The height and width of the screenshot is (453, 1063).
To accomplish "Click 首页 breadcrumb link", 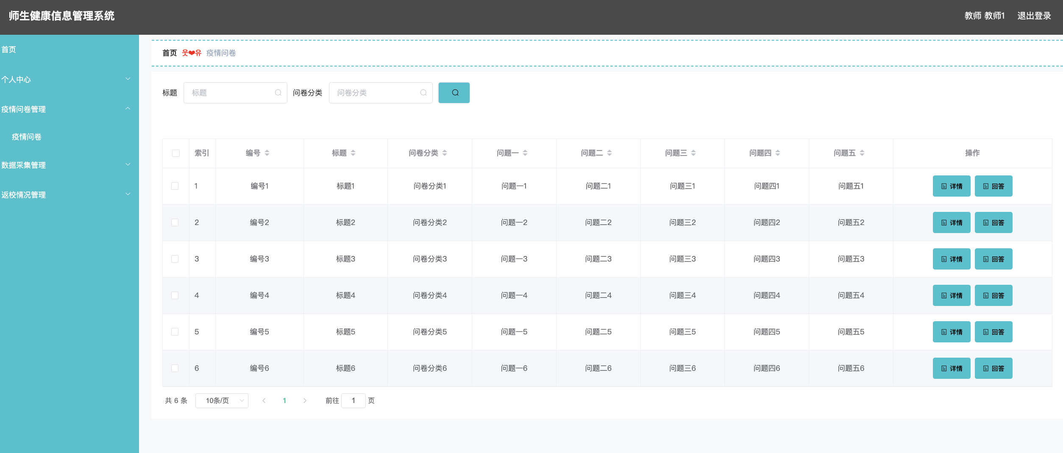I will click(170, 53).
